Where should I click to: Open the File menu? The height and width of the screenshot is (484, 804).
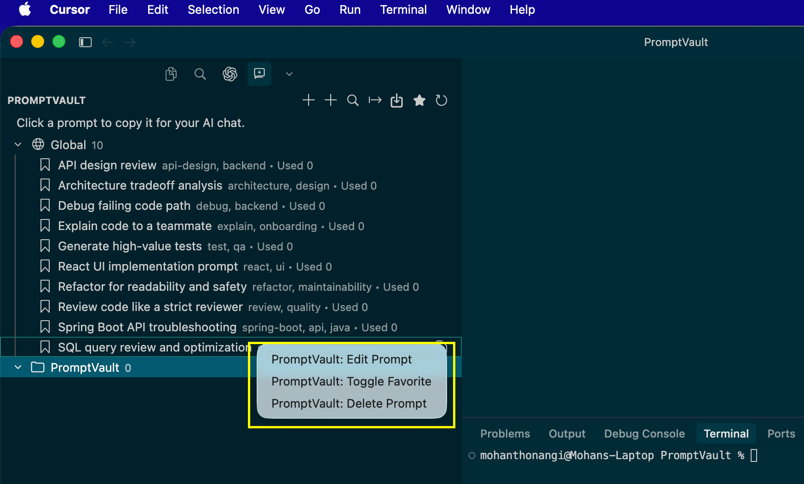(x=118, y=10)
